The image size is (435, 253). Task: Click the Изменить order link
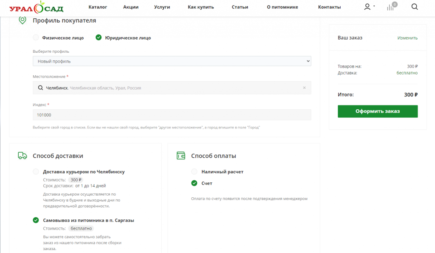tap(407, 38)
